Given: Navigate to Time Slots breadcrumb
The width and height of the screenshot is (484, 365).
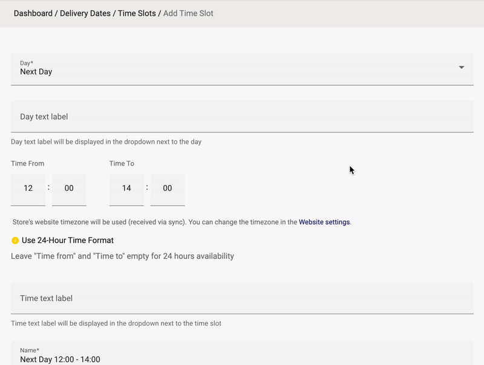Looking at the screenshot, I should click(x=137, y=13).
